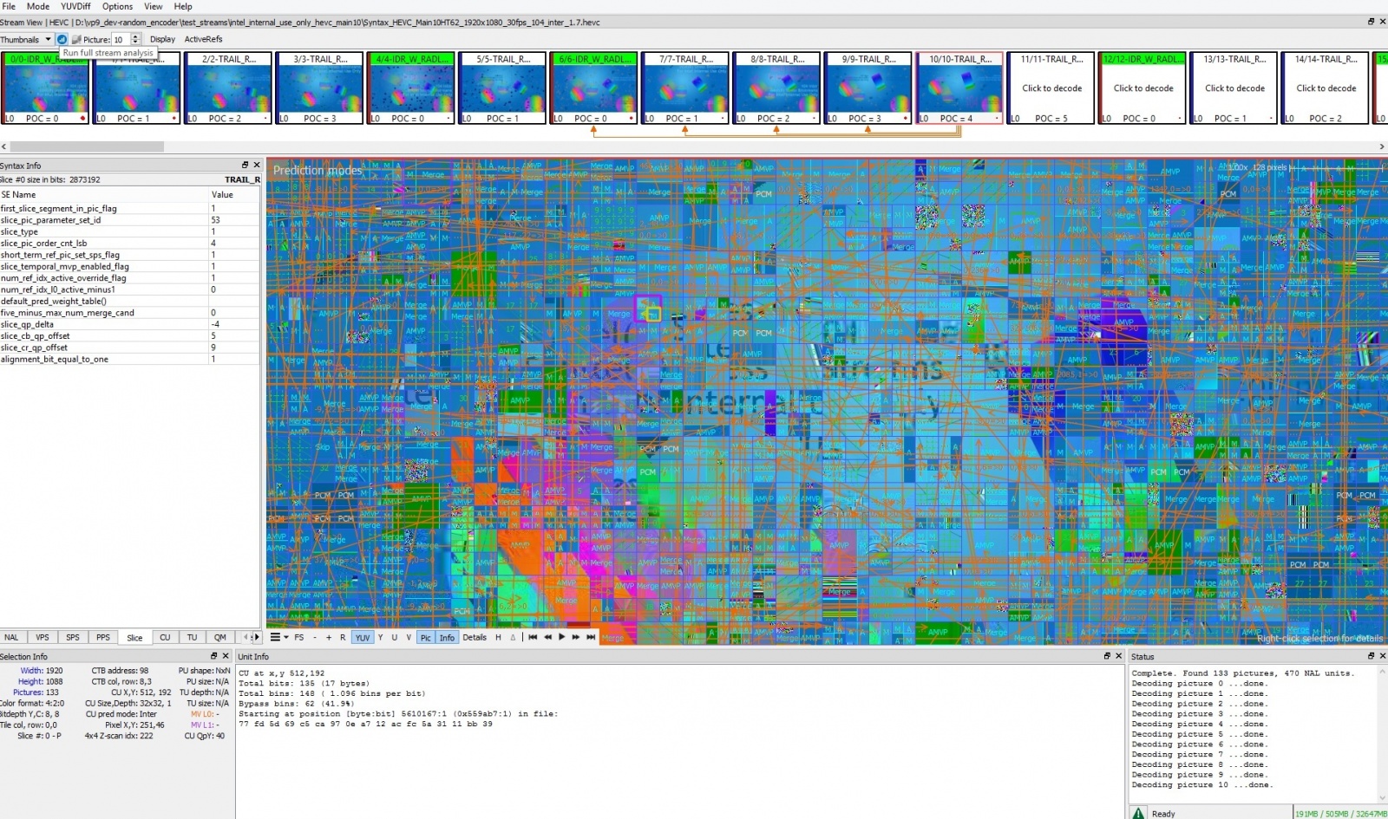The height and width of the screenshot is (819, 1388).
Task: Open the arrow next to the hamburger menu
Action: point(286,637)
